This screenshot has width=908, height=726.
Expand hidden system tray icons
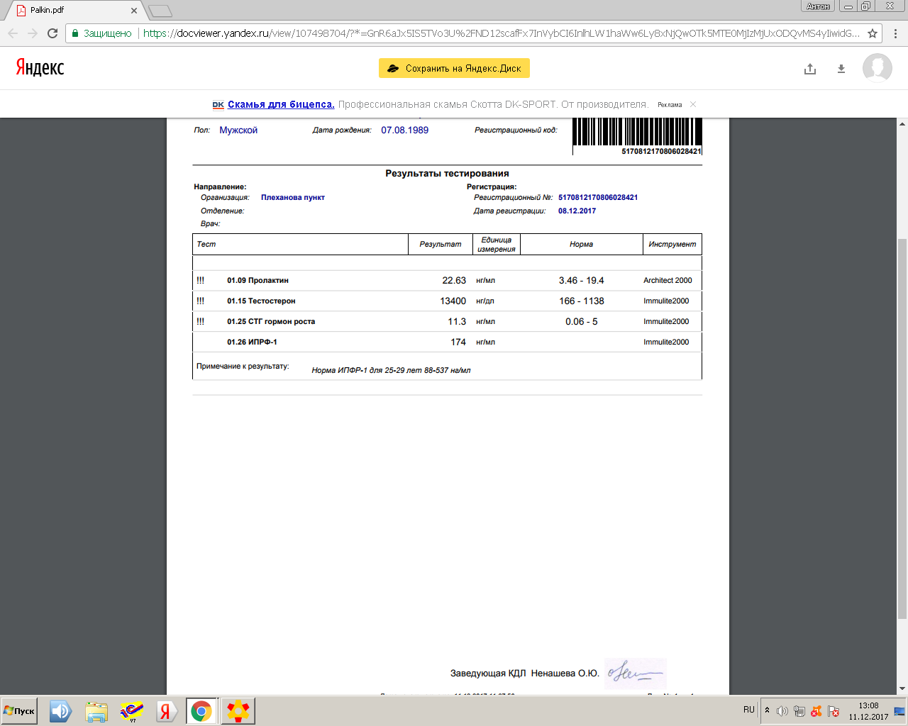(x=767, y=710)
